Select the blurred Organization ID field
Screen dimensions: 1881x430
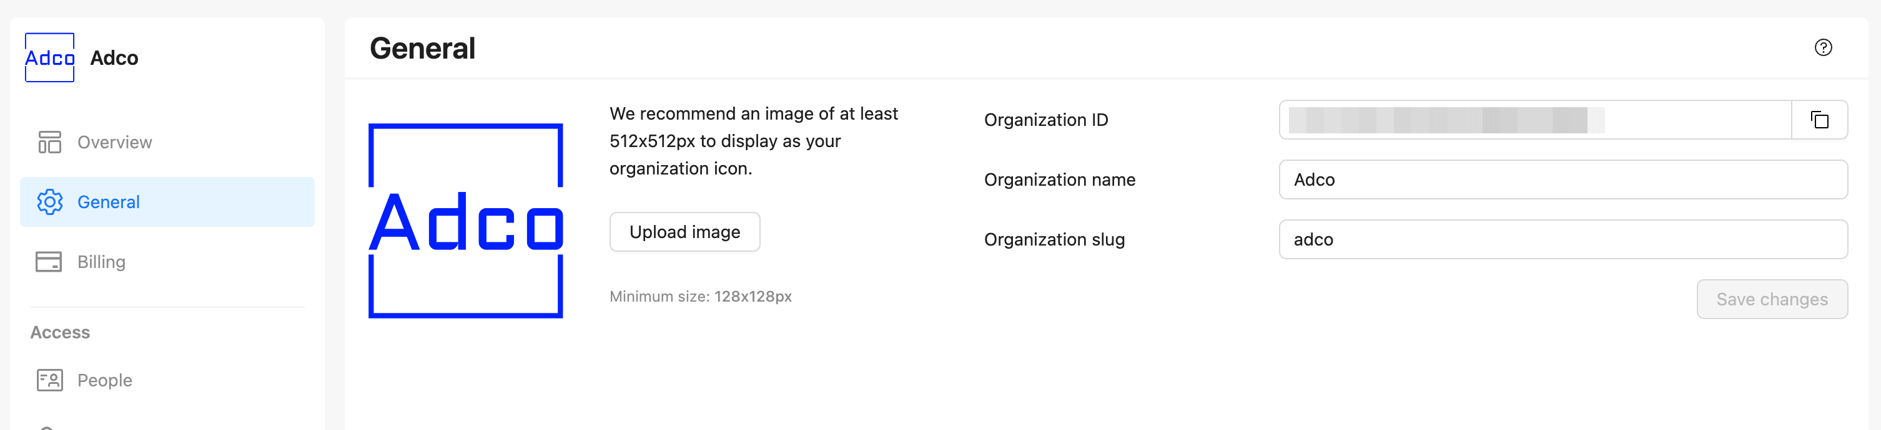[1533, 120]
